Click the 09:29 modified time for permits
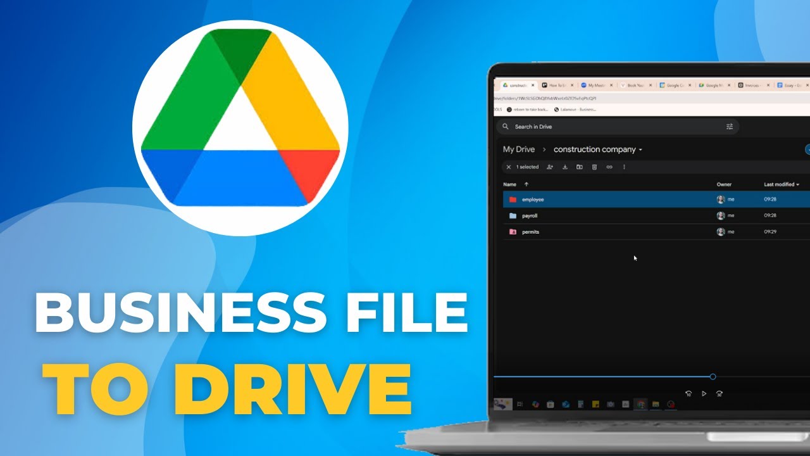Viewport: 810px width, 456px height. point(770,232)
